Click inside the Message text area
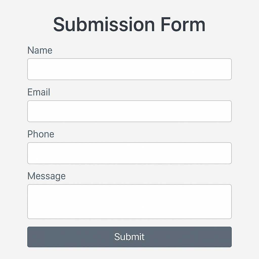 coord(129,201)
